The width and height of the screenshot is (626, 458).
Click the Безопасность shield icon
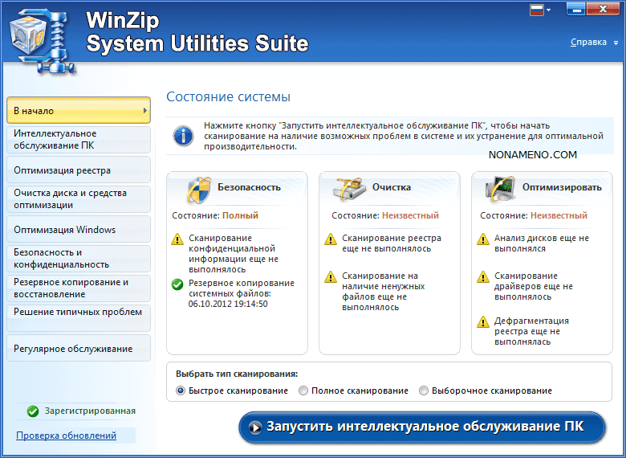pyautogui.click(x=197, y=189)
